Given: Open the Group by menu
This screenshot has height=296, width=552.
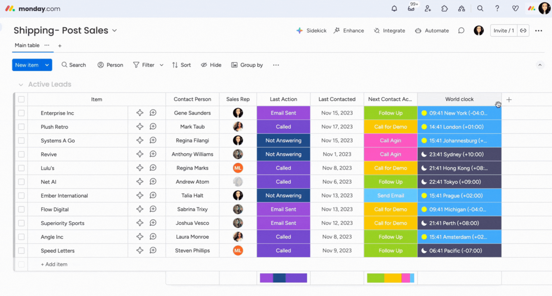Looking at the screenshot, I should point(247,65).
